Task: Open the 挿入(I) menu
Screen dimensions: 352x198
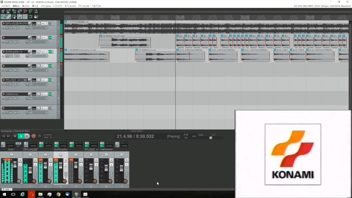Action: pos(35,6)
